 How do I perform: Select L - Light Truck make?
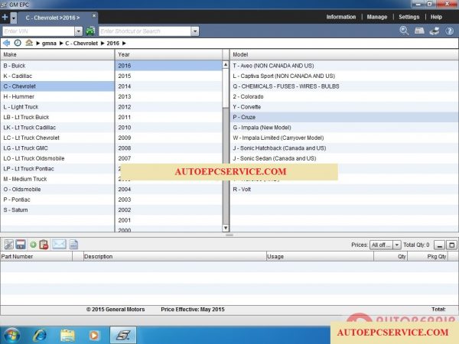tap(57, 107)
